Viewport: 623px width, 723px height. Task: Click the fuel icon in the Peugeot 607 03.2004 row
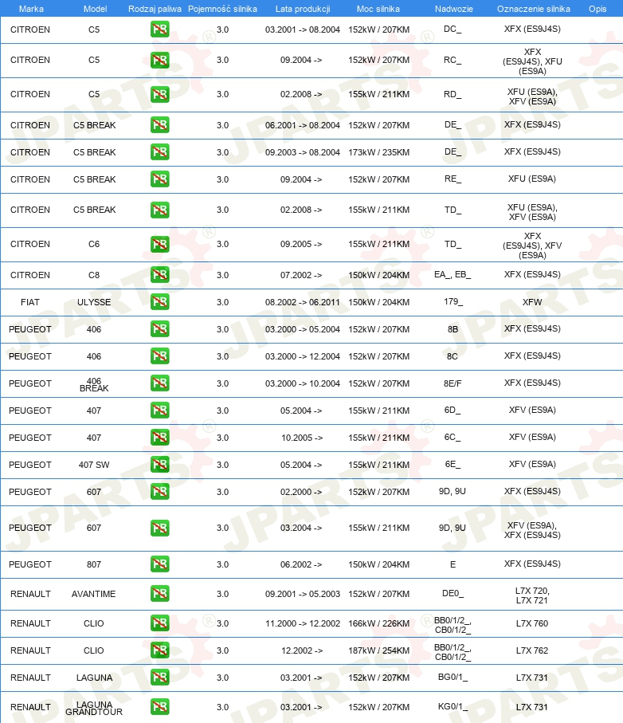[160, 528]
